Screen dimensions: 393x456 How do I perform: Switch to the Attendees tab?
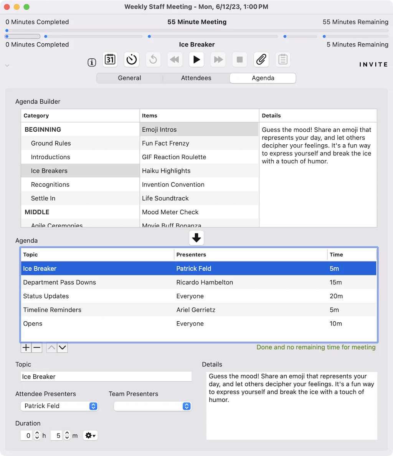pyautogui.click(x=196, y=78)
